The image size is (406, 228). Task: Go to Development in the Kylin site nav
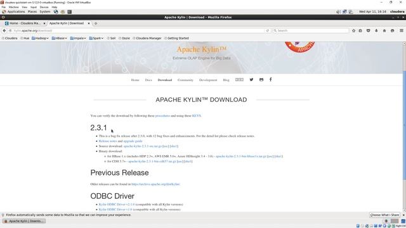(x=208, y=80)
